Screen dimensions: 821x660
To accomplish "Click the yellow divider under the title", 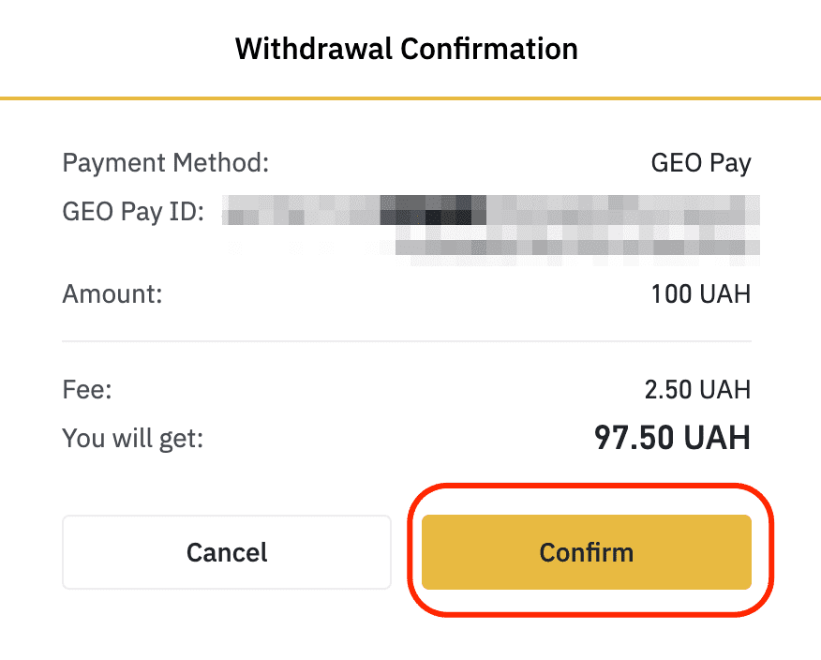I will (410, 95).
